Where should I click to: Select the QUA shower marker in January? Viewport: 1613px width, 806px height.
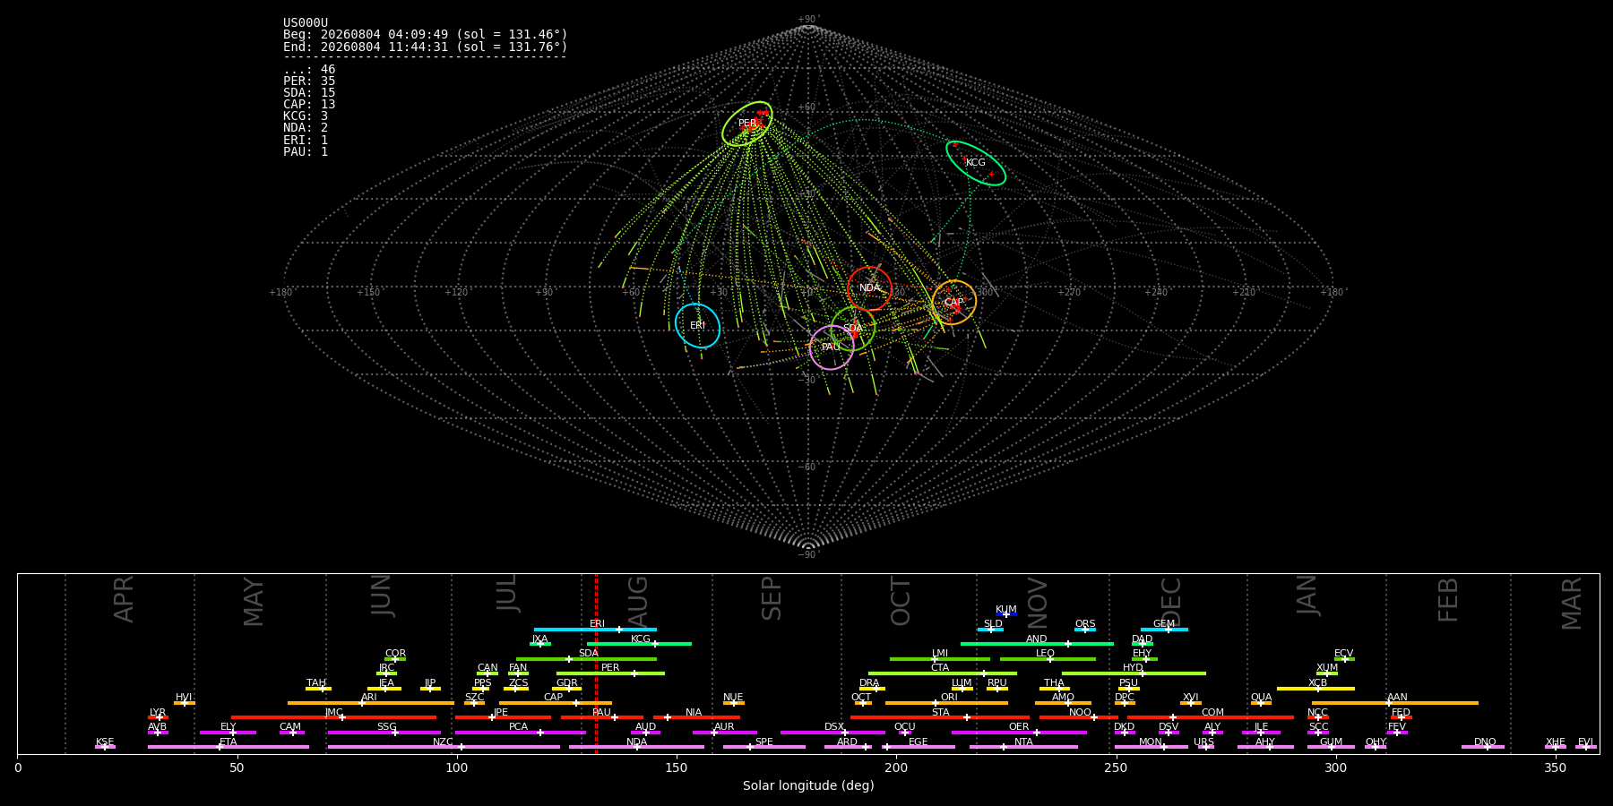1261,703
